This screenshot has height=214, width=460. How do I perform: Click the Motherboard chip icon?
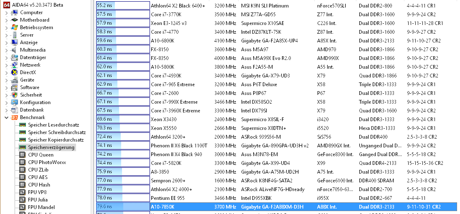pyautogui.click(x=14, y=20)
